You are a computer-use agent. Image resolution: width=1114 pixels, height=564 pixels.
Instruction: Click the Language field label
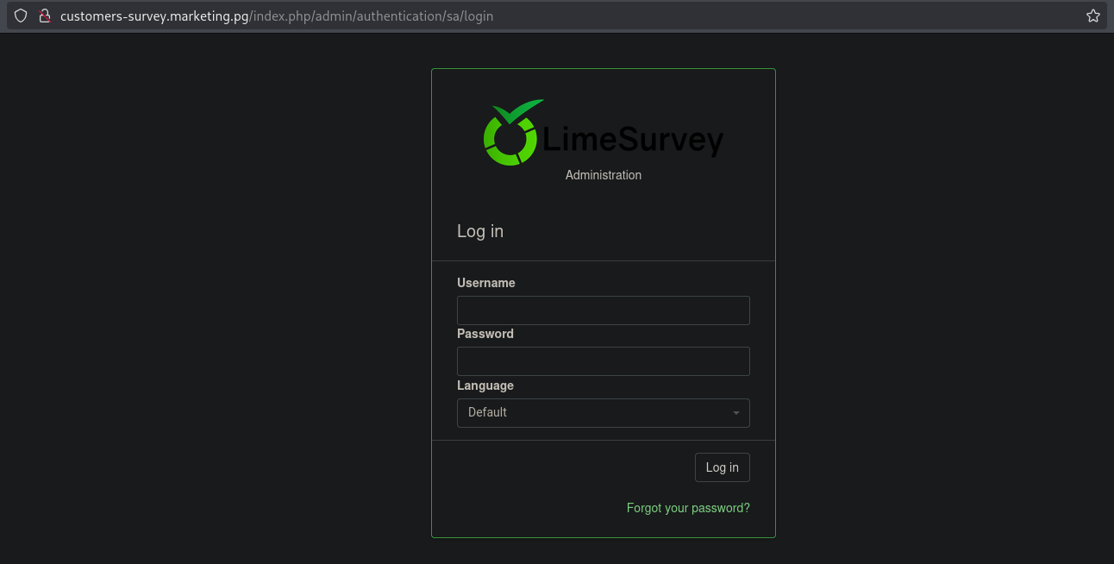(485, 385)
